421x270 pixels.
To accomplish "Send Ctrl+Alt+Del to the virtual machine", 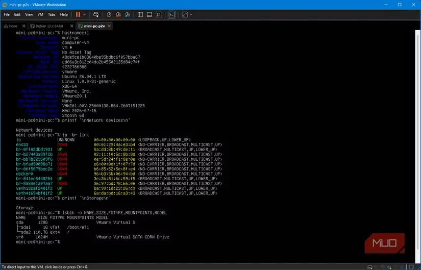I will click(x=96, y=14).
